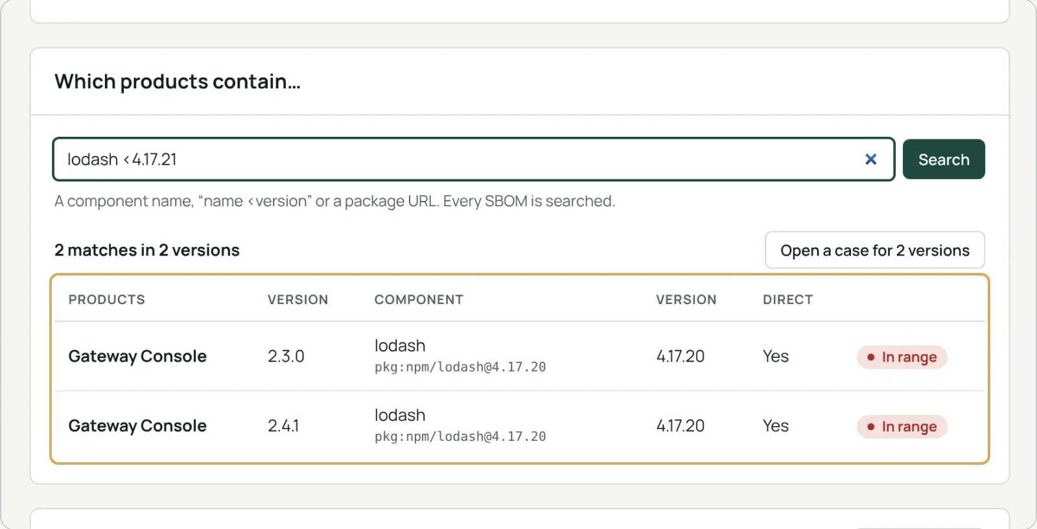
Task: Select Gateway Console in the 2.3.0 row
Action: [x=137, y=357]
